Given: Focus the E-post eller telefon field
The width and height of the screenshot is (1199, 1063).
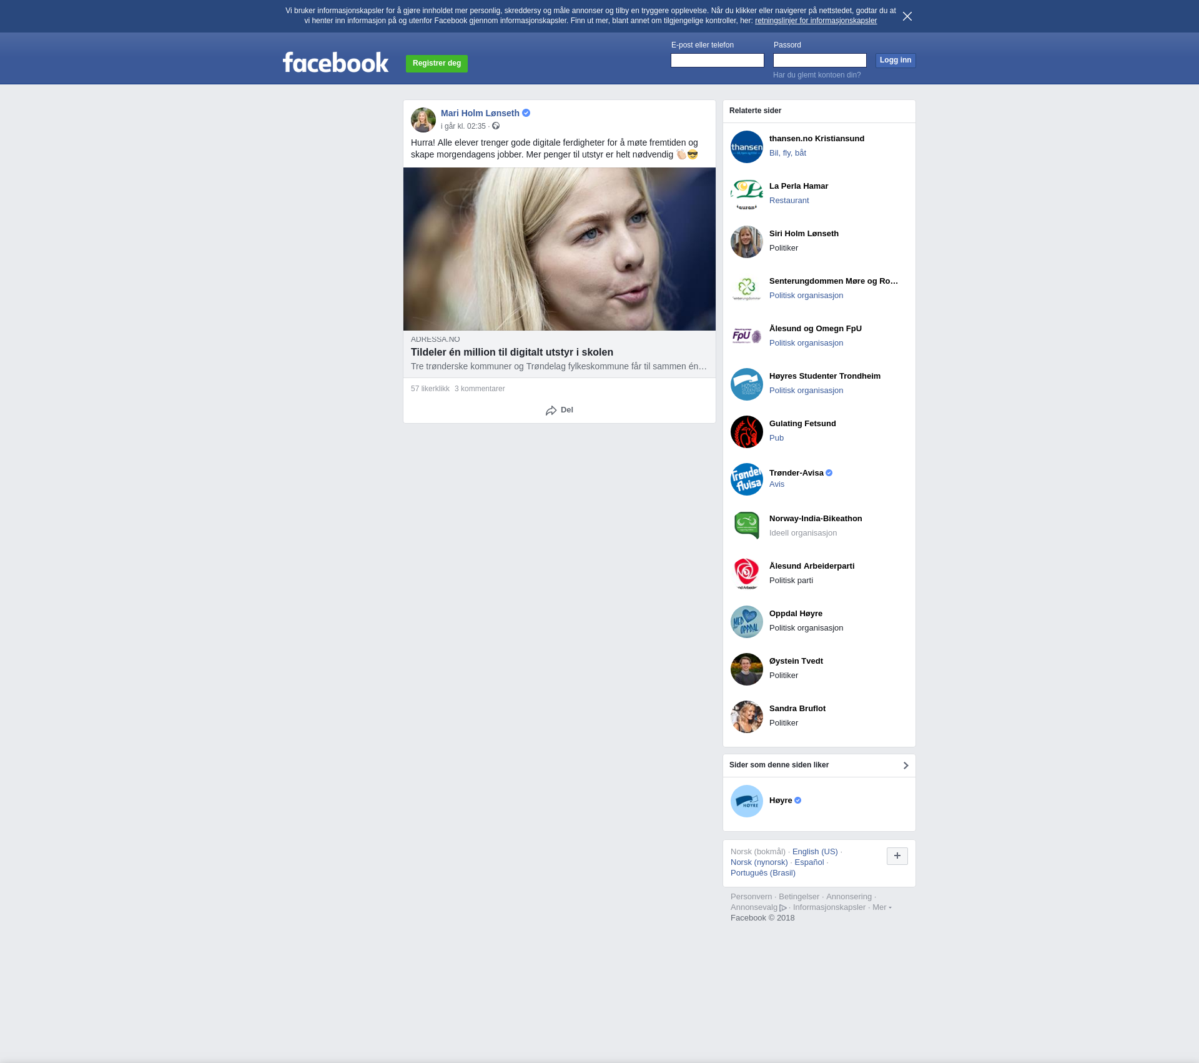Looking at the screenshot, I should [717, 61].
